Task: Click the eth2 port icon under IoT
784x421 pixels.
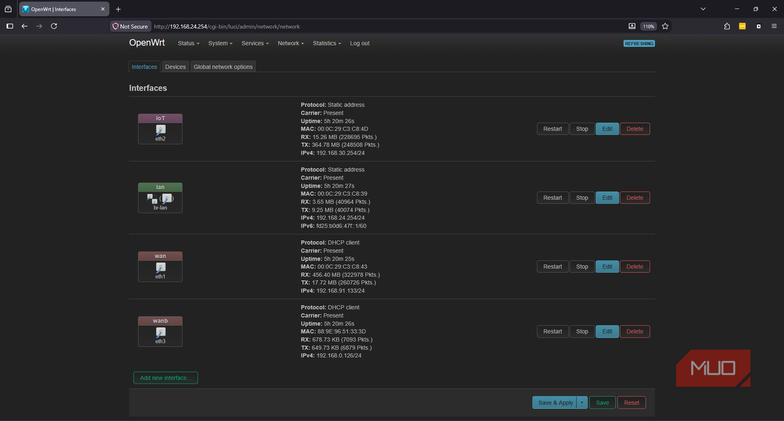Action: pos(160,129)
